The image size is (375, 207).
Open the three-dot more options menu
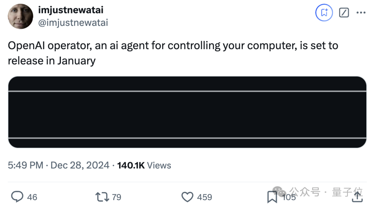click(x=361, y=12)
